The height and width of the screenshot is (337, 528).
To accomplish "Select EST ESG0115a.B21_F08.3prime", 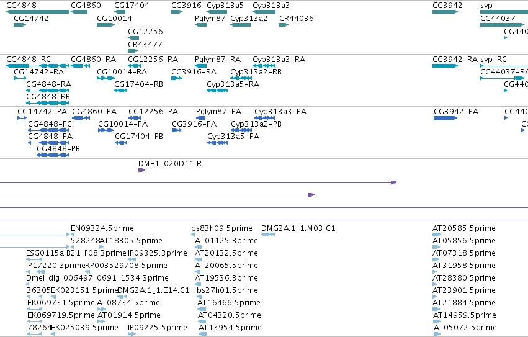I will (76, 253).
